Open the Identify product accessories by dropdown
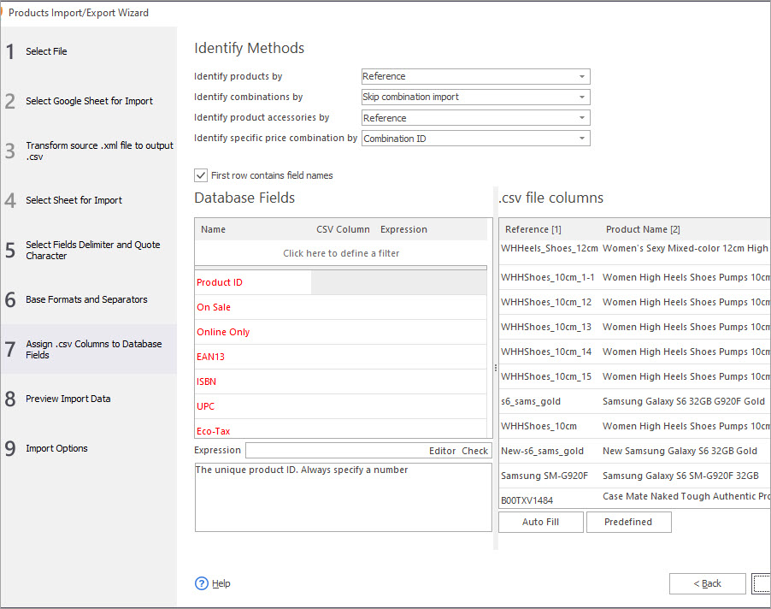 475,118
